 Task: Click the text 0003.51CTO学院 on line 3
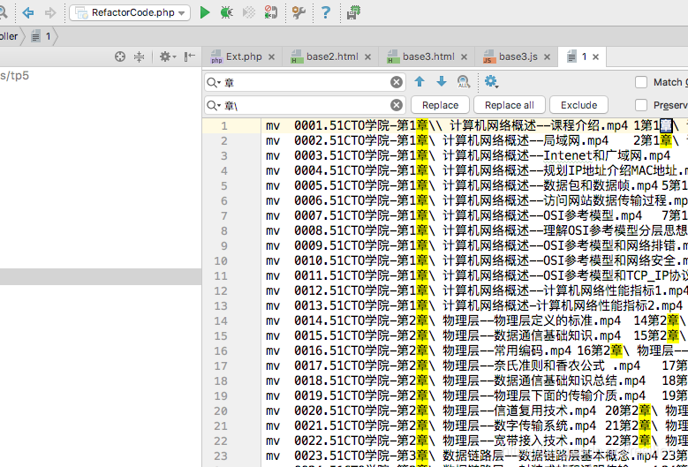pos(342,155)
